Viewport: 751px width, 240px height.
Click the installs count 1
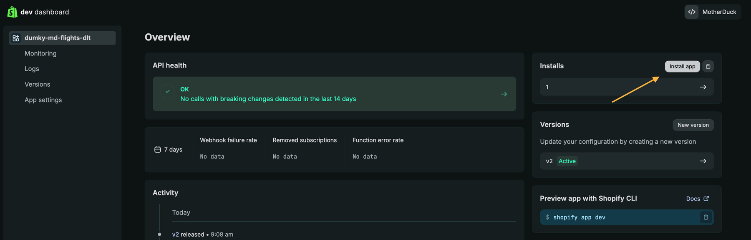pyautogui.click(x=547, y=87)
